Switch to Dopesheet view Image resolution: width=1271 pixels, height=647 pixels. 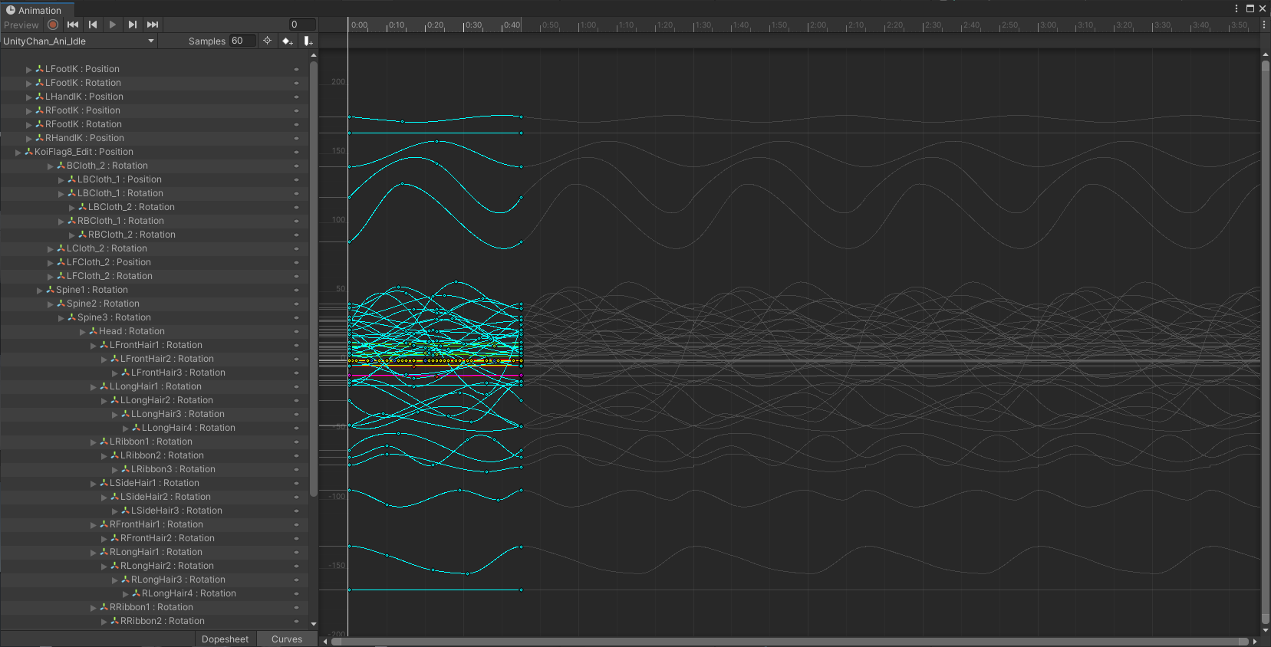click(x=225, y=639)
